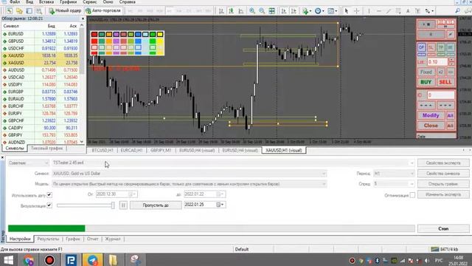Open the Вставка menu
472x266 pixels.
46,2
